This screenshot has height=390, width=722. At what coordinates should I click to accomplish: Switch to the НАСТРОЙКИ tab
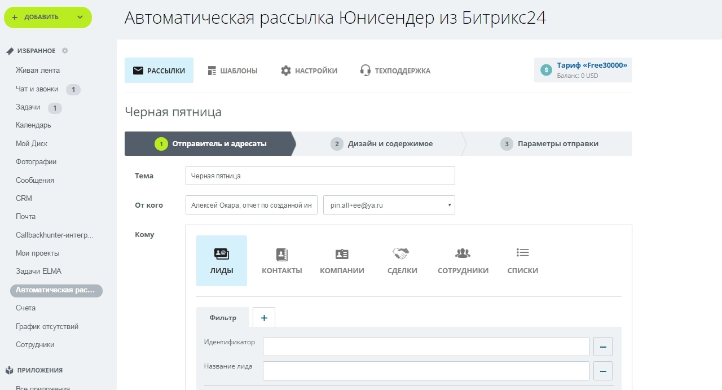(x=309, y=71)
